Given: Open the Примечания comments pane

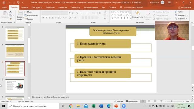Looking at the screenshot, I should click(x=132, y=101).
